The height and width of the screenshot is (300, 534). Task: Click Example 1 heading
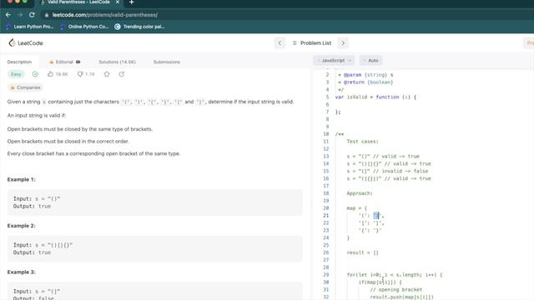coord(21,179)
